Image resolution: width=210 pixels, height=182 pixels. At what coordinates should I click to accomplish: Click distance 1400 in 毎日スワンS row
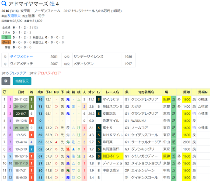click(x=187, y=106)
